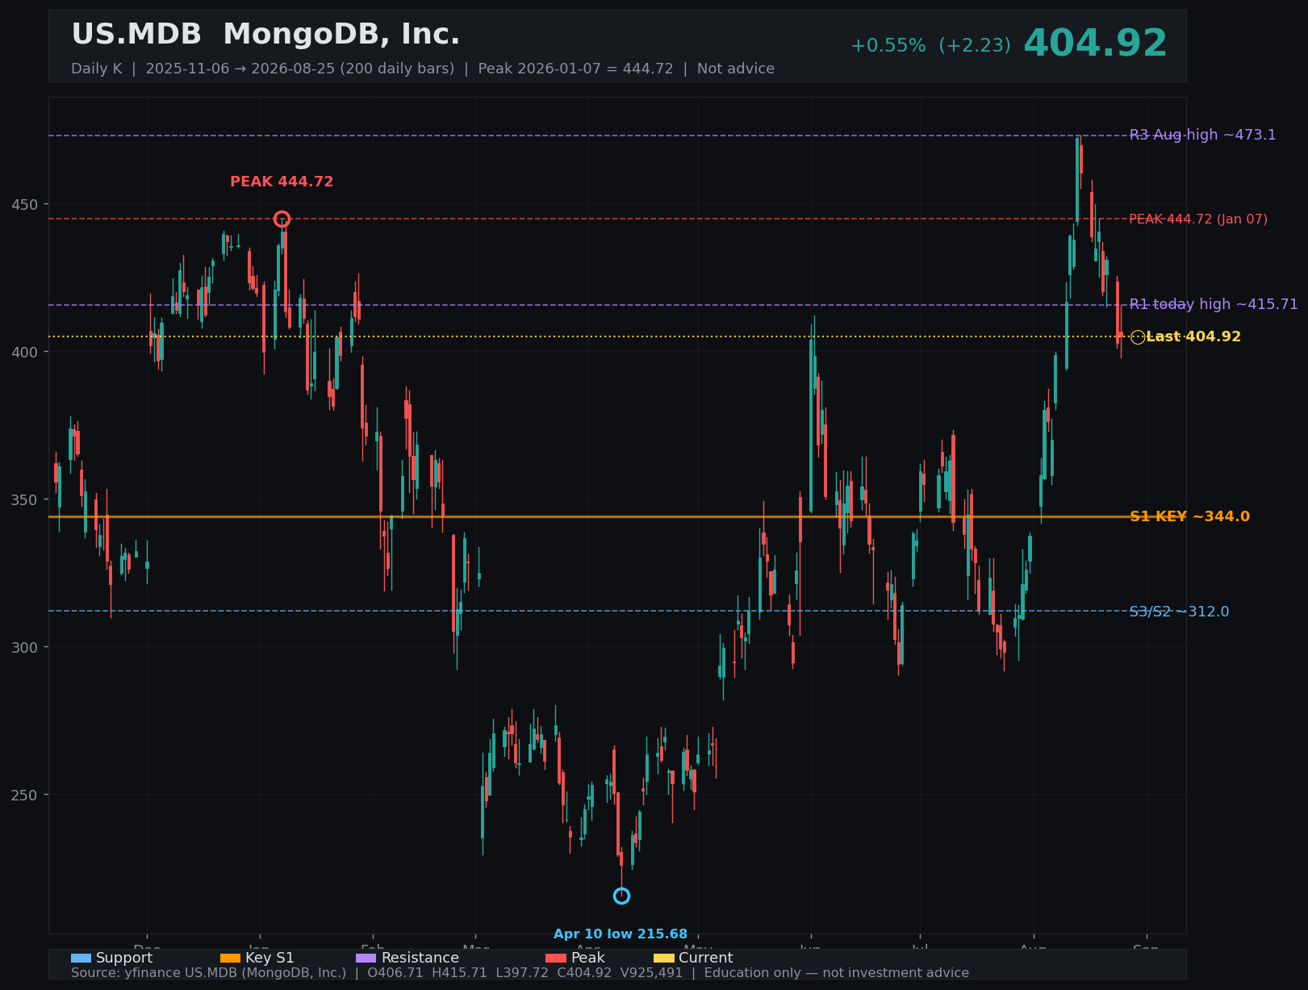Screen dimensions: 1308x990
Task: Click the yellow Current legend swatch
Action: click(663, 958)
